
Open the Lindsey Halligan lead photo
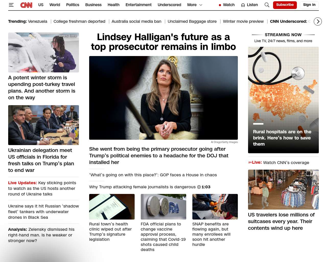163,98
